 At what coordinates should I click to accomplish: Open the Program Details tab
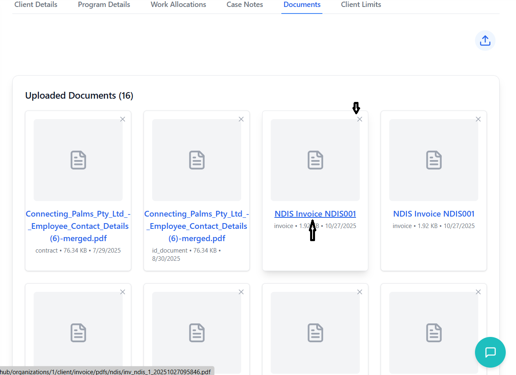coord(104,5)
